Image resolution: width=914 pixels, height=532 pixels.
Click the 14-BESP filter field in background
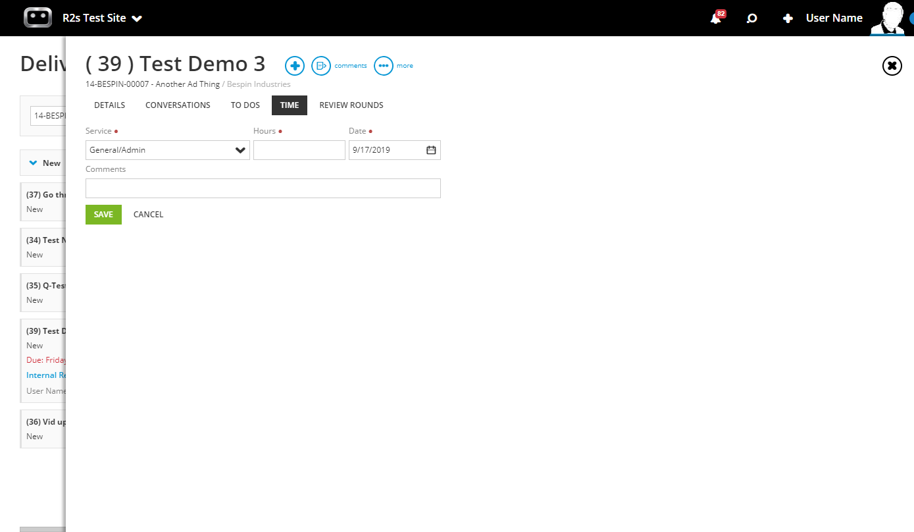pyautogui.click(x=48, y=115)
